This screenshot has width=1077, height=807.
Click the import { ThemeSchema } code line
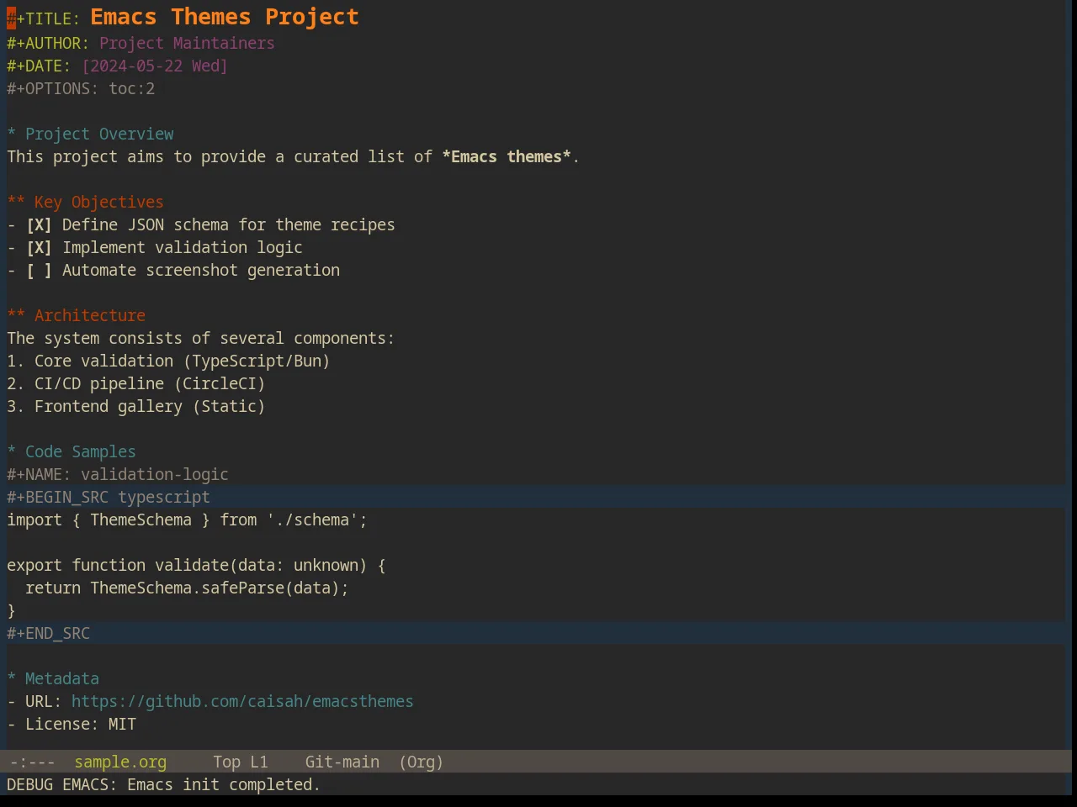click(x=187, y=520)
